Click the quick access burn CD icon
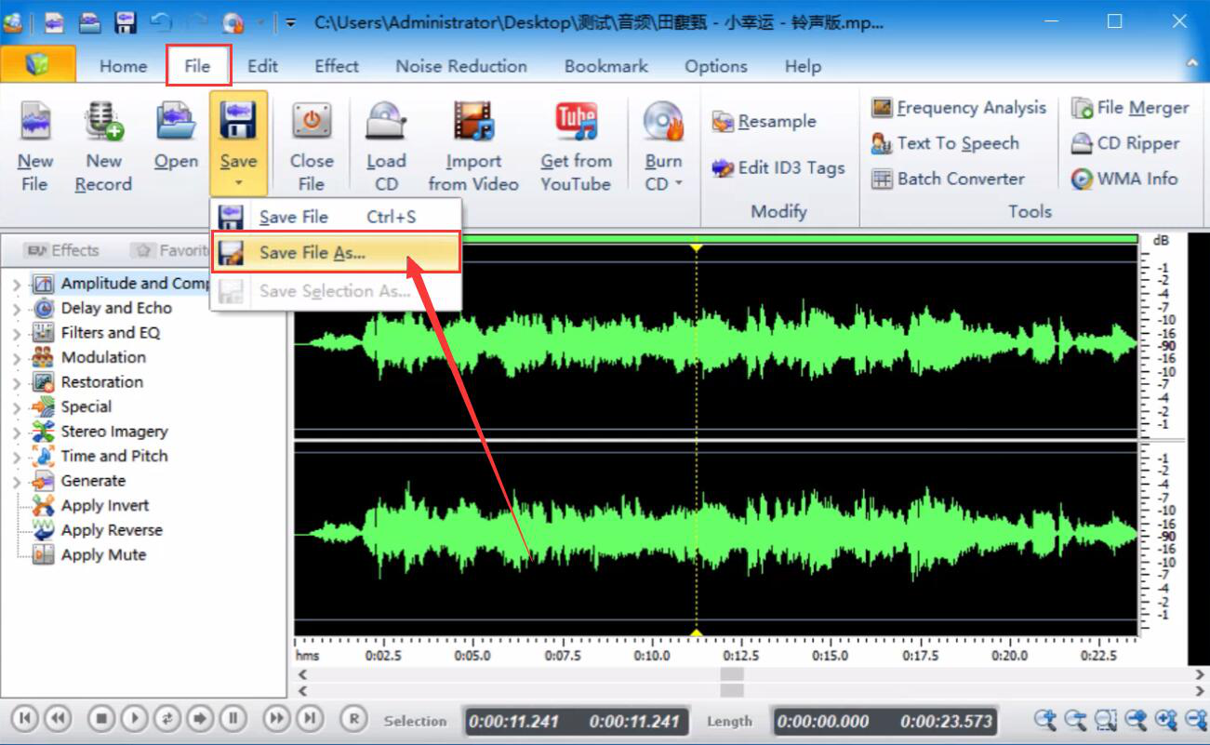 point(233,22)
